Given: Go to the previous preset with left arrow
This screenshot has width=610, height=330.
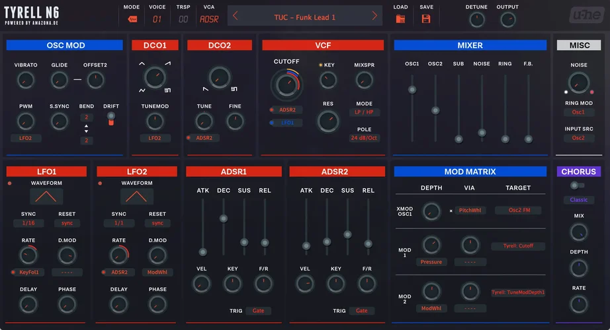Looking at the screenshot, I should [x=236, y=16].
